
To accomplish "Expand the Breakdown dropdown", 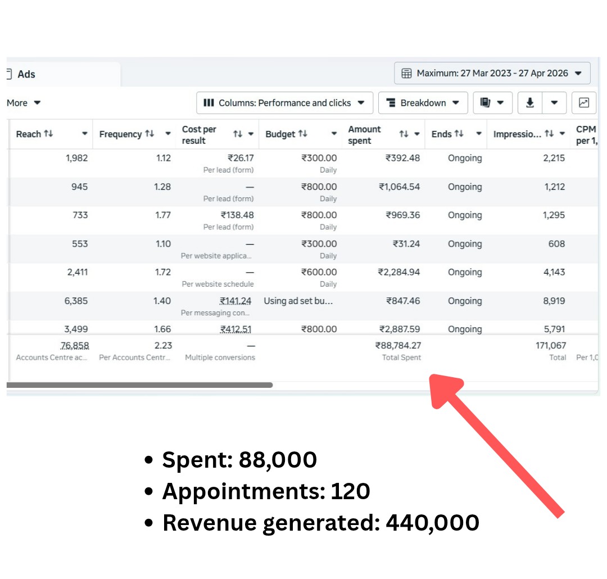I will tap(423, 103).
